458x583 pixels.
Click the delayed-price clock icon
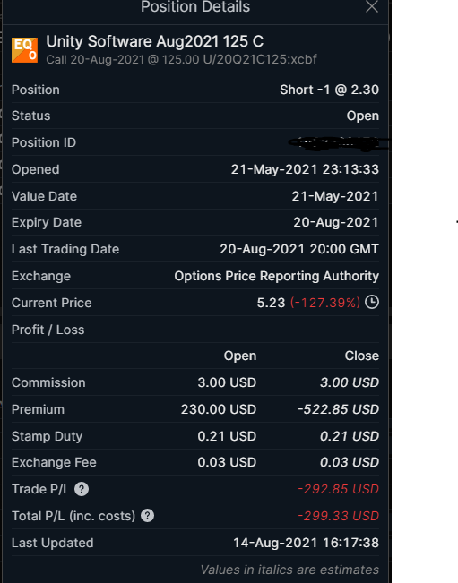(372, 302)
